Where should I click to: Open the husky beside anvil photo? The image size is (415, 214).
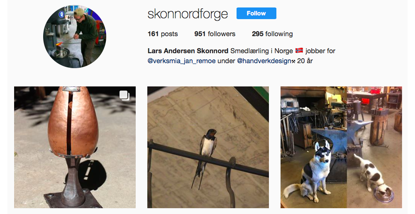(314, 147)
